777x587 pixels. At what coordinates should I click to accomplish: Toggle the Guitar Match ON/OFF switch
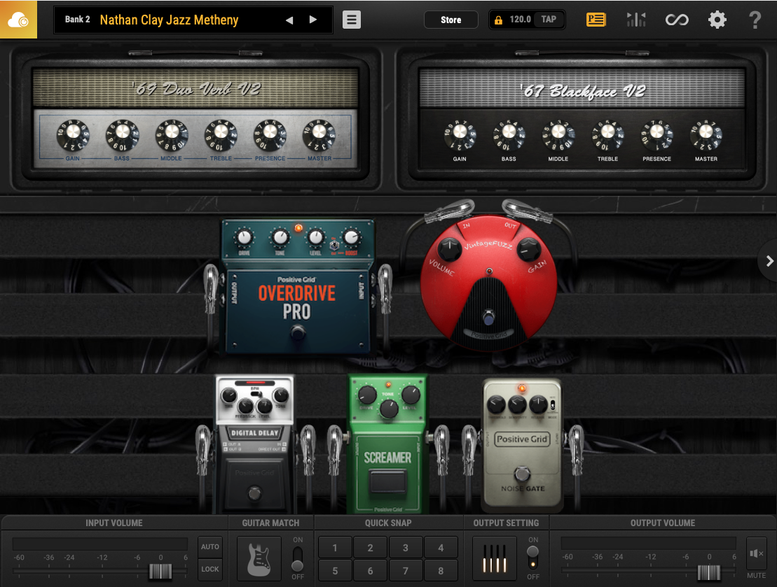point(297,559)
